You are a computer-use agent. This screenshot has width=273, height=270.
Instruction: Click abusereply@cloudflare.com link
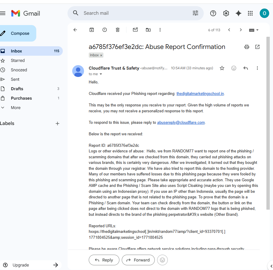[x=181, y=123]
